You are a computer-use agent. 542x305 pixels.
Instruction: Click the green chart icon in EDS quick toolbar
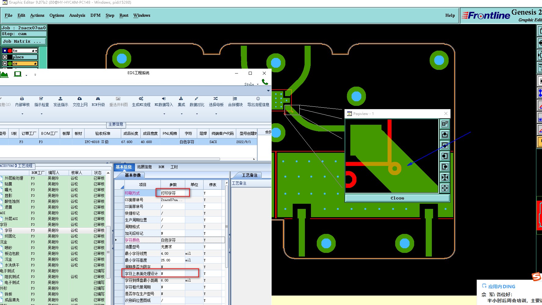[4, 74]
